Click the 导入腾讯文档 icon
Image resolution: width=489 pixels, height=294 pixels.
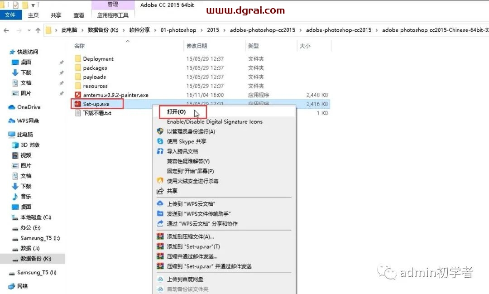coord(160,151)
